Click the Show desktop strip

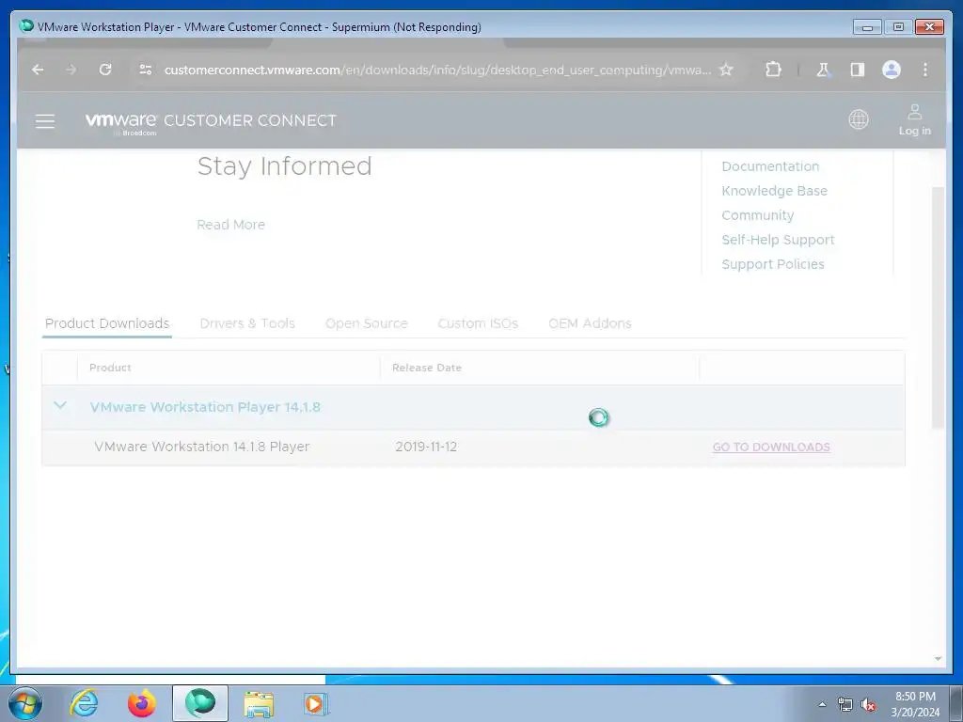tap(955, 703)
